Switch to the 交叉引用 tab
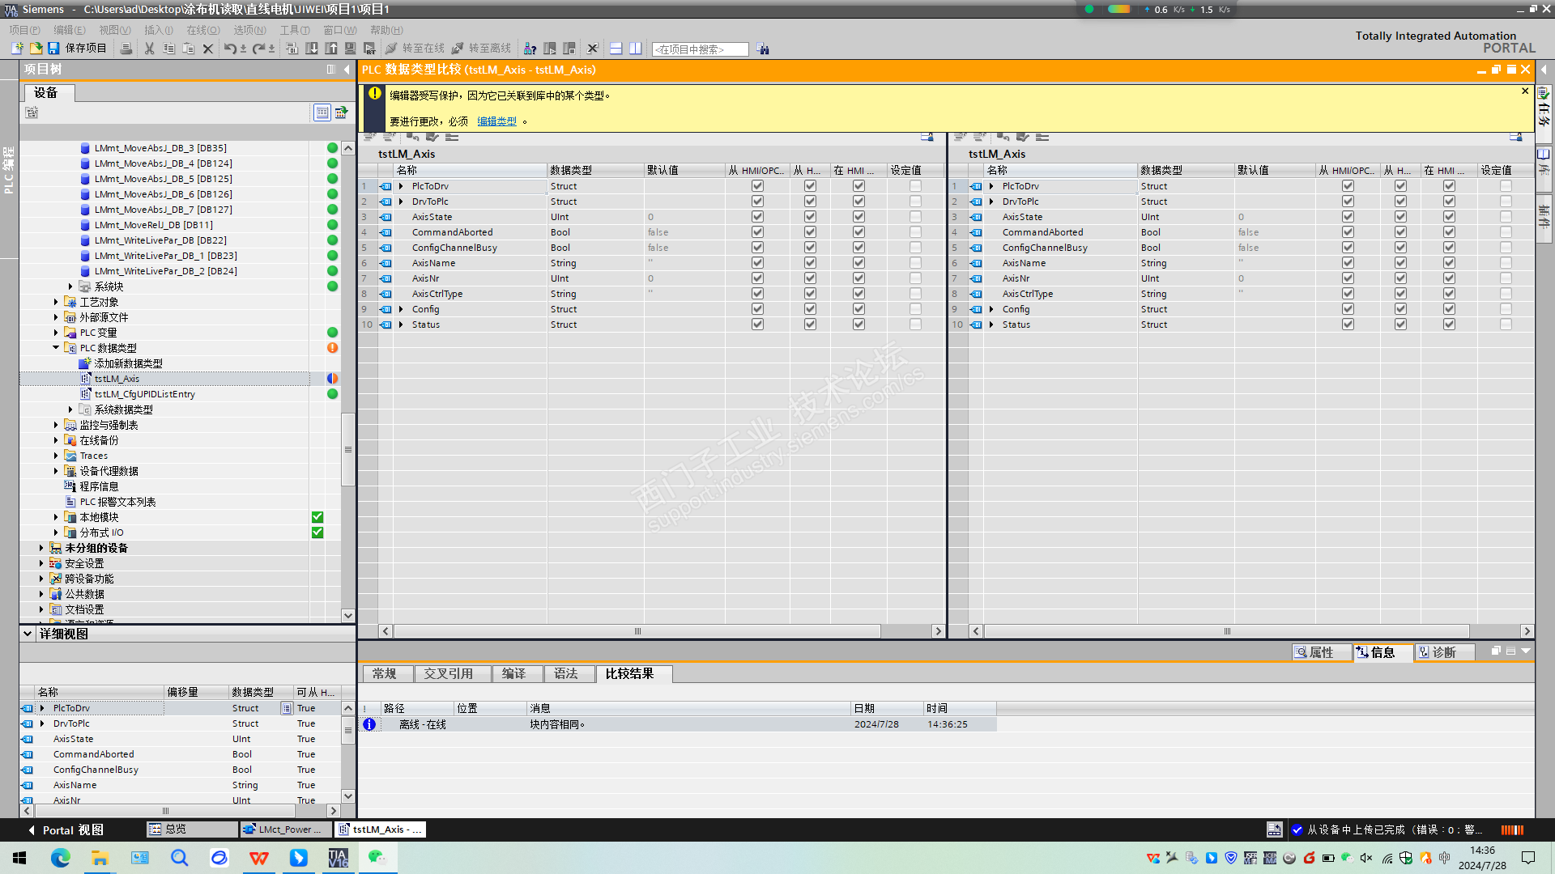Image resolution: width=1555 pixels, height=874 pixels. pyautogui.click(x=448, y=673)
